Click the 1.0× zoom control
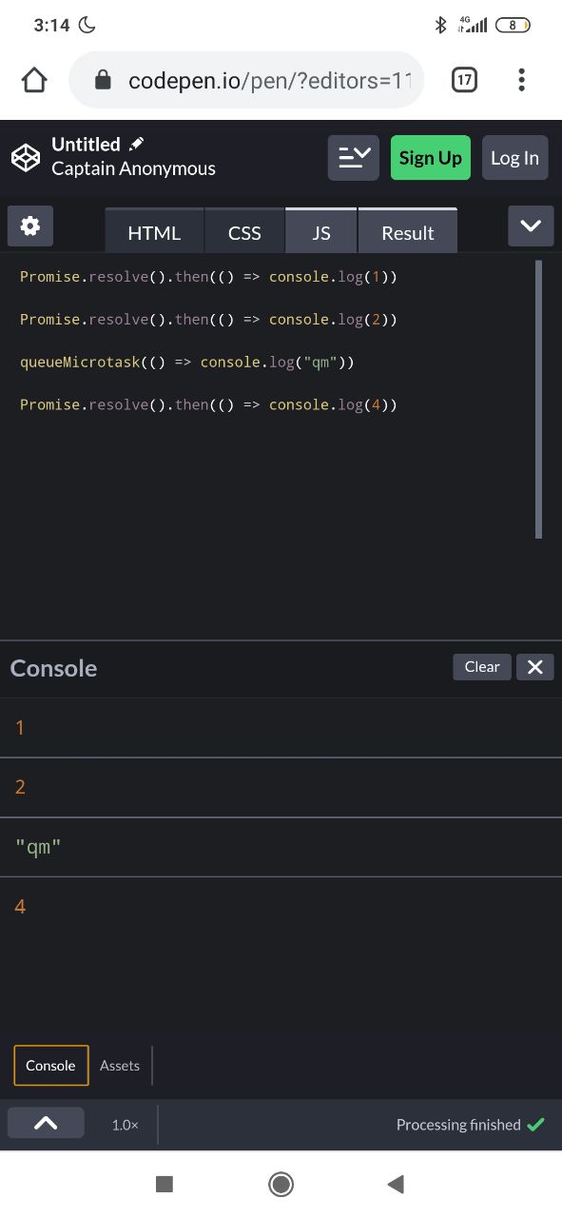The height and width of the screenshot is (1218, 562). [125, 1125]
